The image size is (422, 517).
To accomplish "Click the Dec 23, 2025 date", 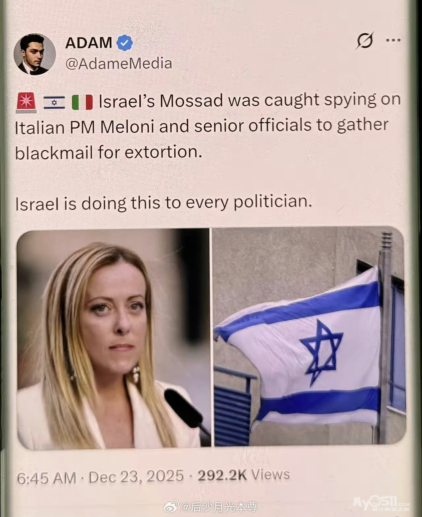I will tap(136, 477).
